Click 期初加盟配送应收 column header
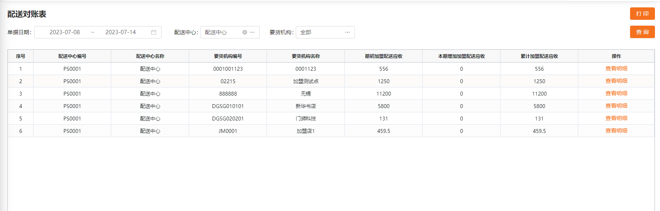The width and height of the screenshot is (660, 211). tap(384, 56)
